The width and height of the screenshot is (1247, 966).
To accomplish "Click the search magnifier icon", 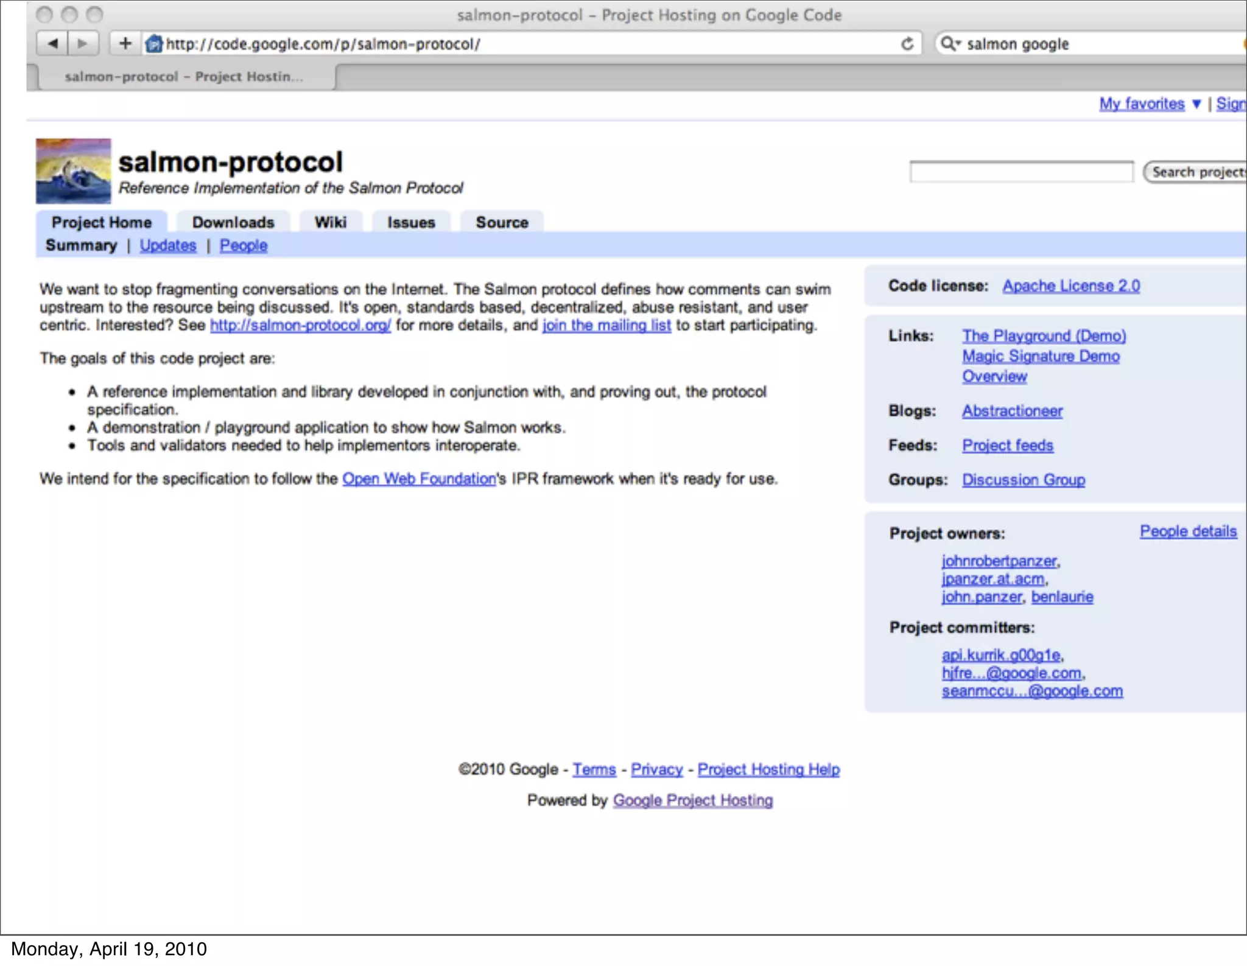I will [x=949, y=44].
